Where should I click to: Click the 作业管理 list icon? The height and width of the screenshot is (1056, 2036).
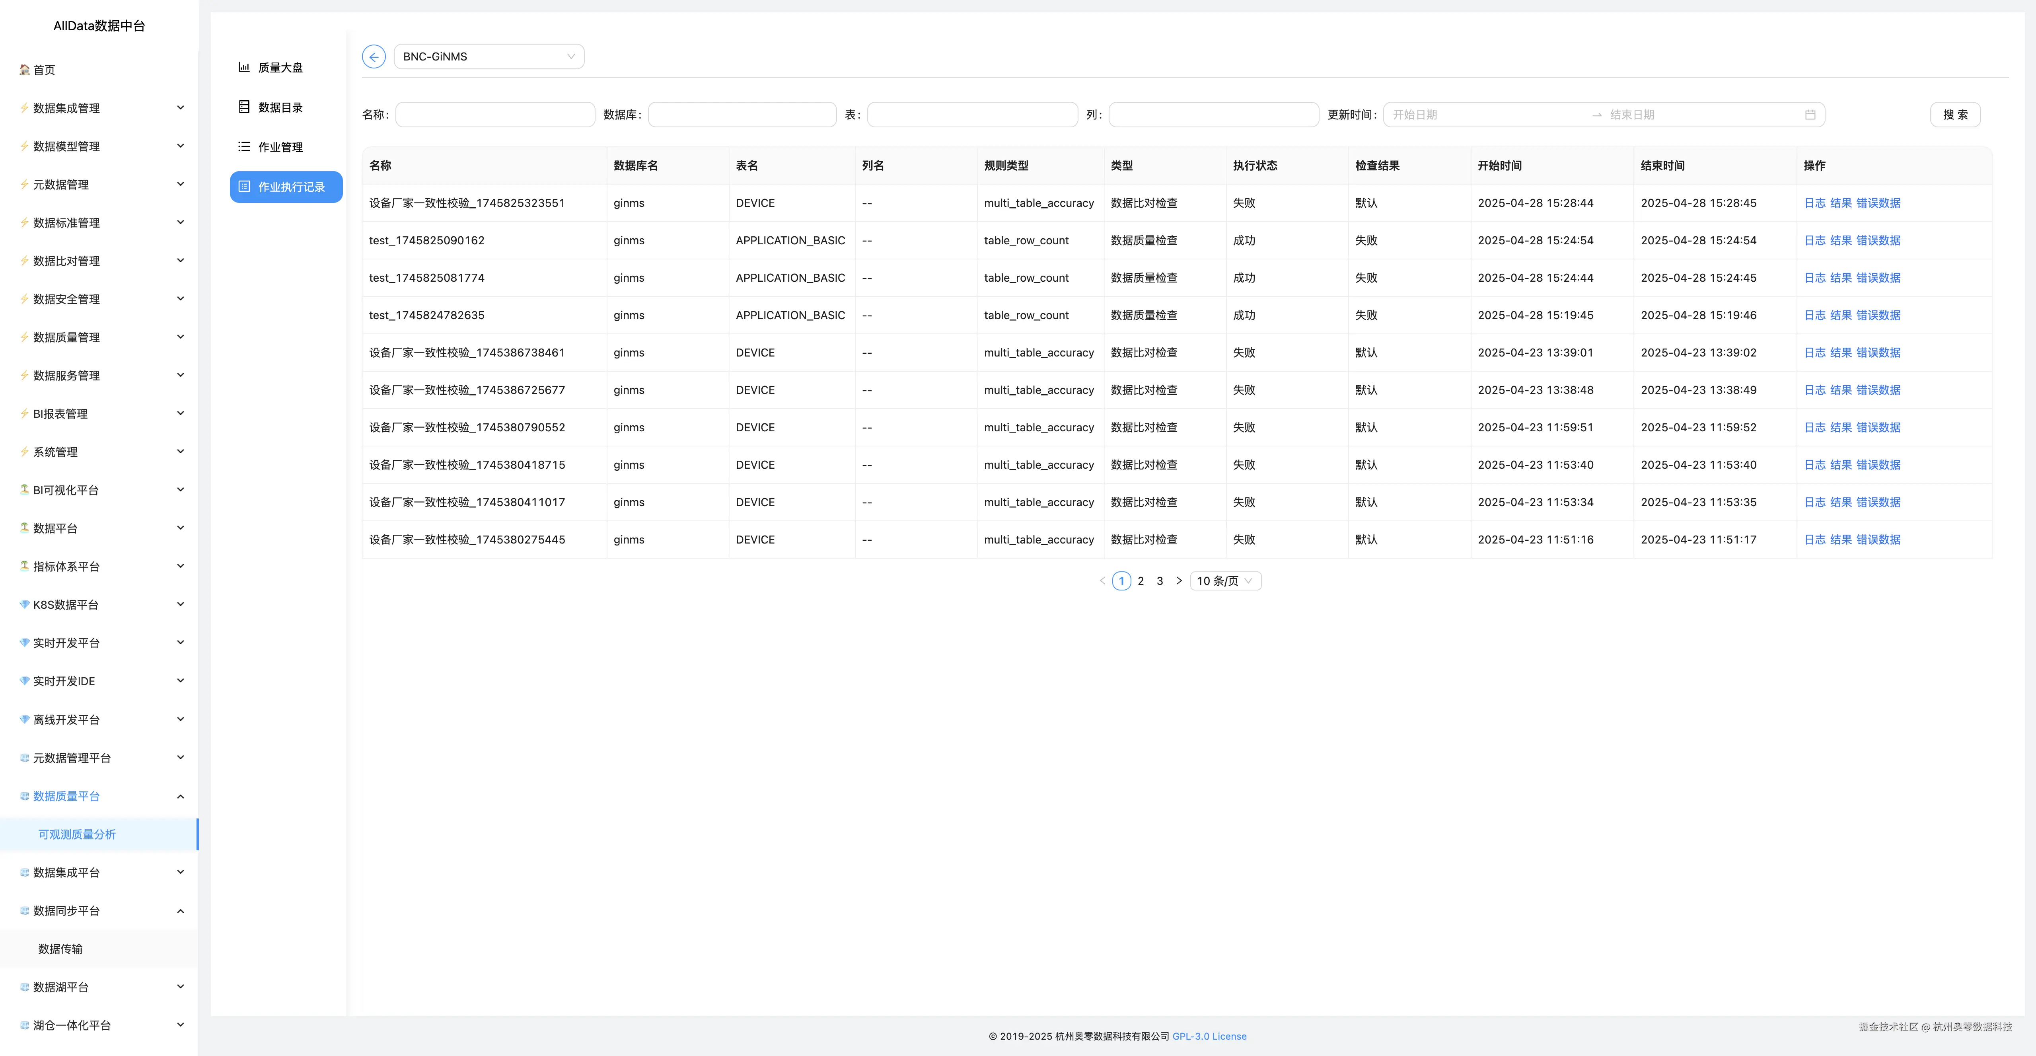[244, 146]
